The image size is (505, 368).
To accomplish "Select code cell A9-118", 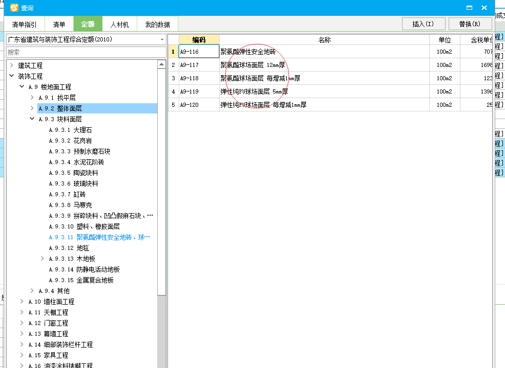I will pos(199,78).
